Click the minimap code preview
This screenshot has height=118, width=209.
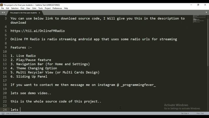[200, 19]
